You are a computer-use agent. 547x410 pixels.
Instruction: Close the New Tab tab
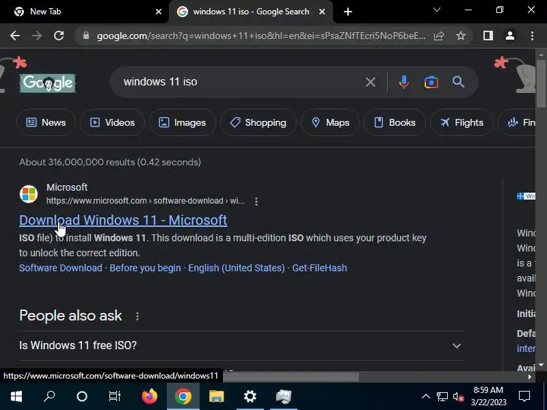159,12
